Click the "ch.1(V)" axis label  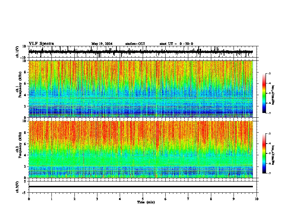[x=18, y=52]
